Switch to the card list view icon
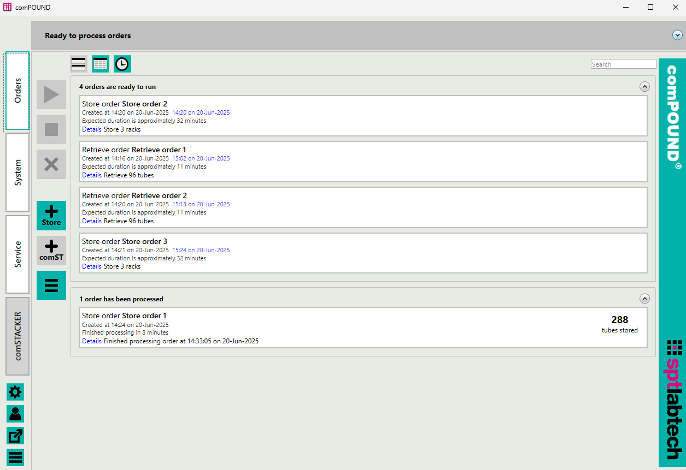This screenshot has height=470, width=686. [79, 64]
